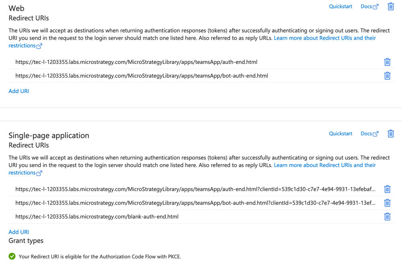Screen dimensions: 402x265
Task: Open Docs link for Single-page application
Action: point(369,134)
